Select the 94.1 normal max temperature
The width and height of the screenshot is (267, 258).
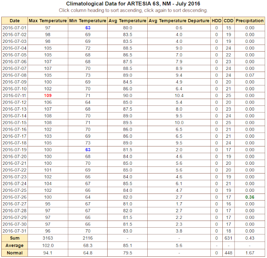pos(48,253)
